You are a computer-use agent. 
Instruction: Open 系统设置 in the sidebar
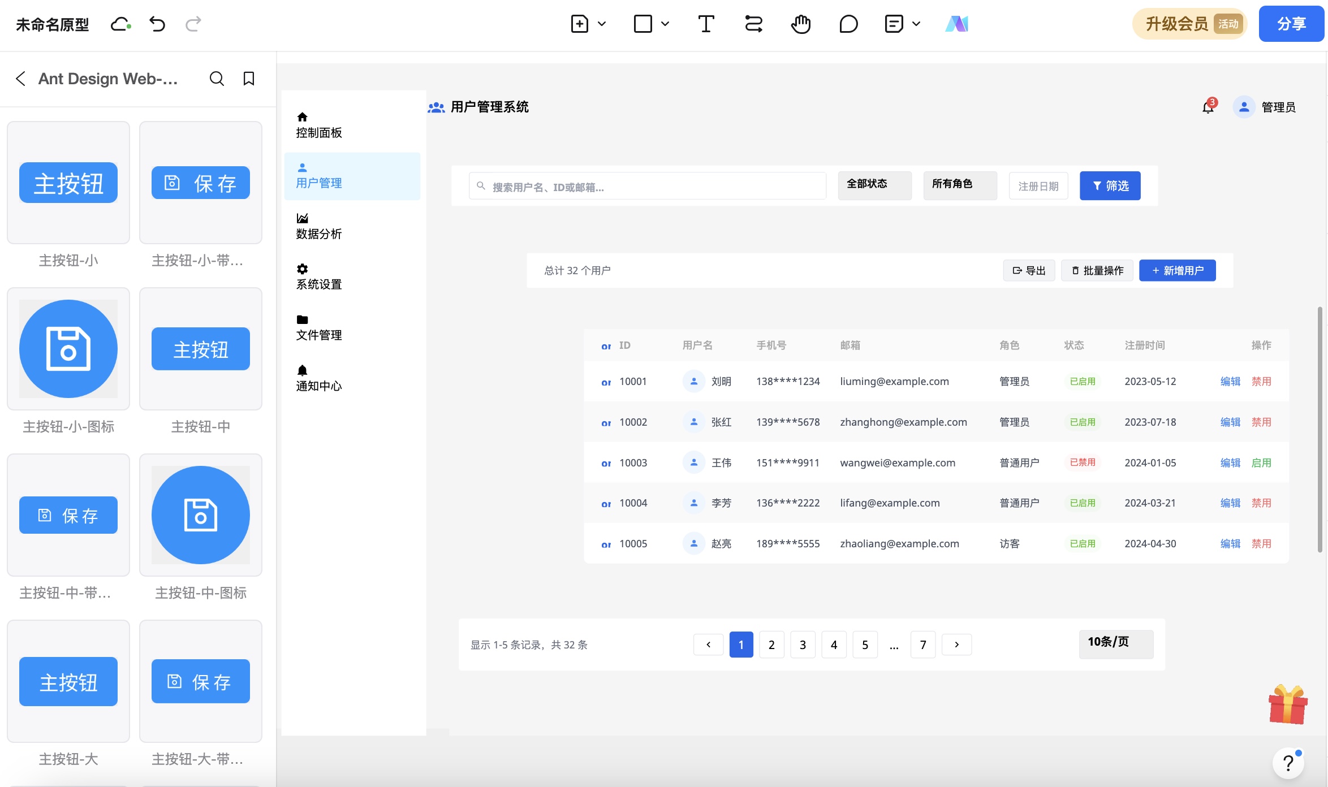pyautogui.click(x=352, y=277)
